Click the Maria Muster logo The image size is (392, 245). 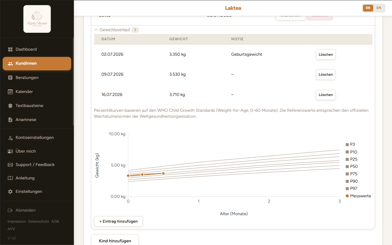37,19
